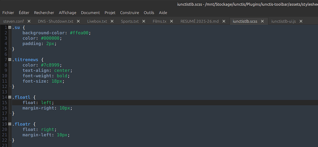Close the iunctistlb-ui.js tab

pos(301,21)
